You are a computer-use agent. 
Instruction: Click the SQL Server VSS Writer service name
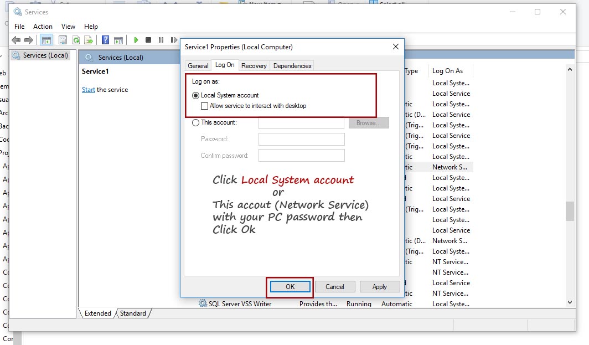tap(240, 303)
